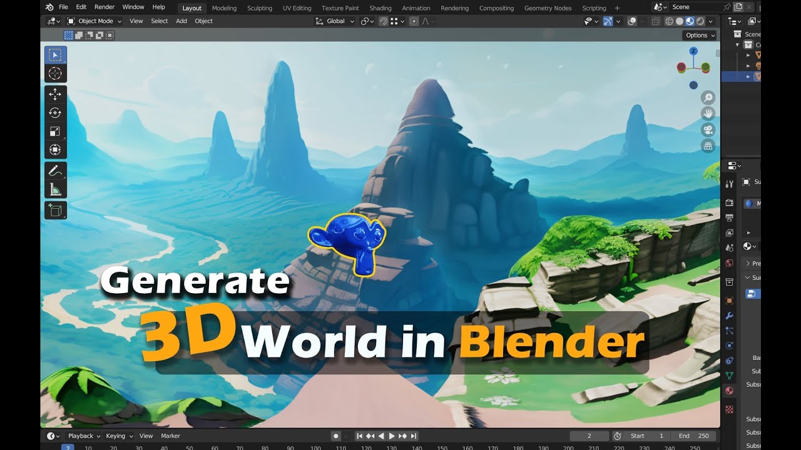Viewport: 801px width, 450px height.
Task: Open the View Layer properties tab
Action: coord(729,233)
